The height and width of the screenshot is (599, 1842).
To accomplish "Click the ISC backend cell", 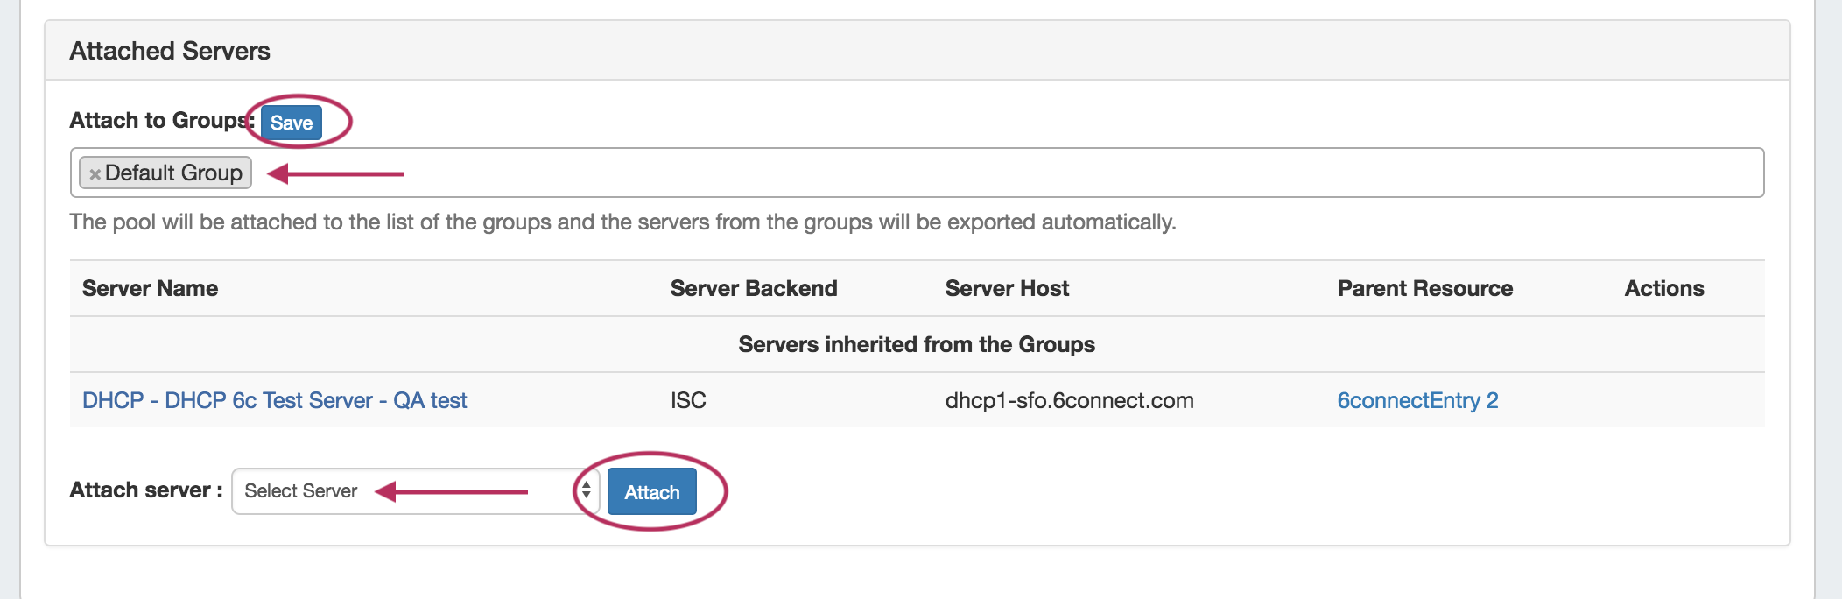I will (688, 400).
